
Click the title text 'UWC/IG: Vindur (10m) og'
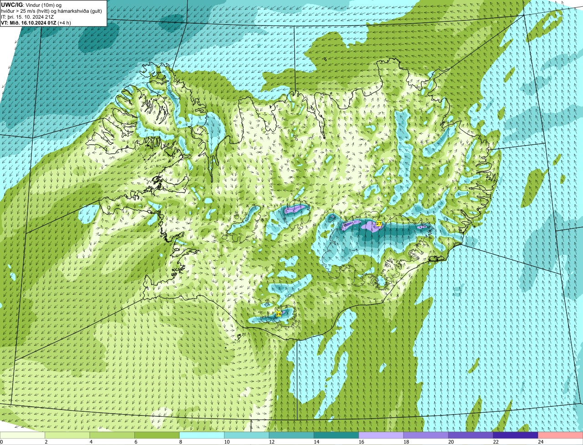tap(31, 5)
